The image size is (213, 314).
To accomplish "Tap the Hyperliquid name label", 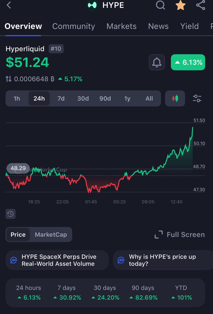I will [x=25, y=49].
